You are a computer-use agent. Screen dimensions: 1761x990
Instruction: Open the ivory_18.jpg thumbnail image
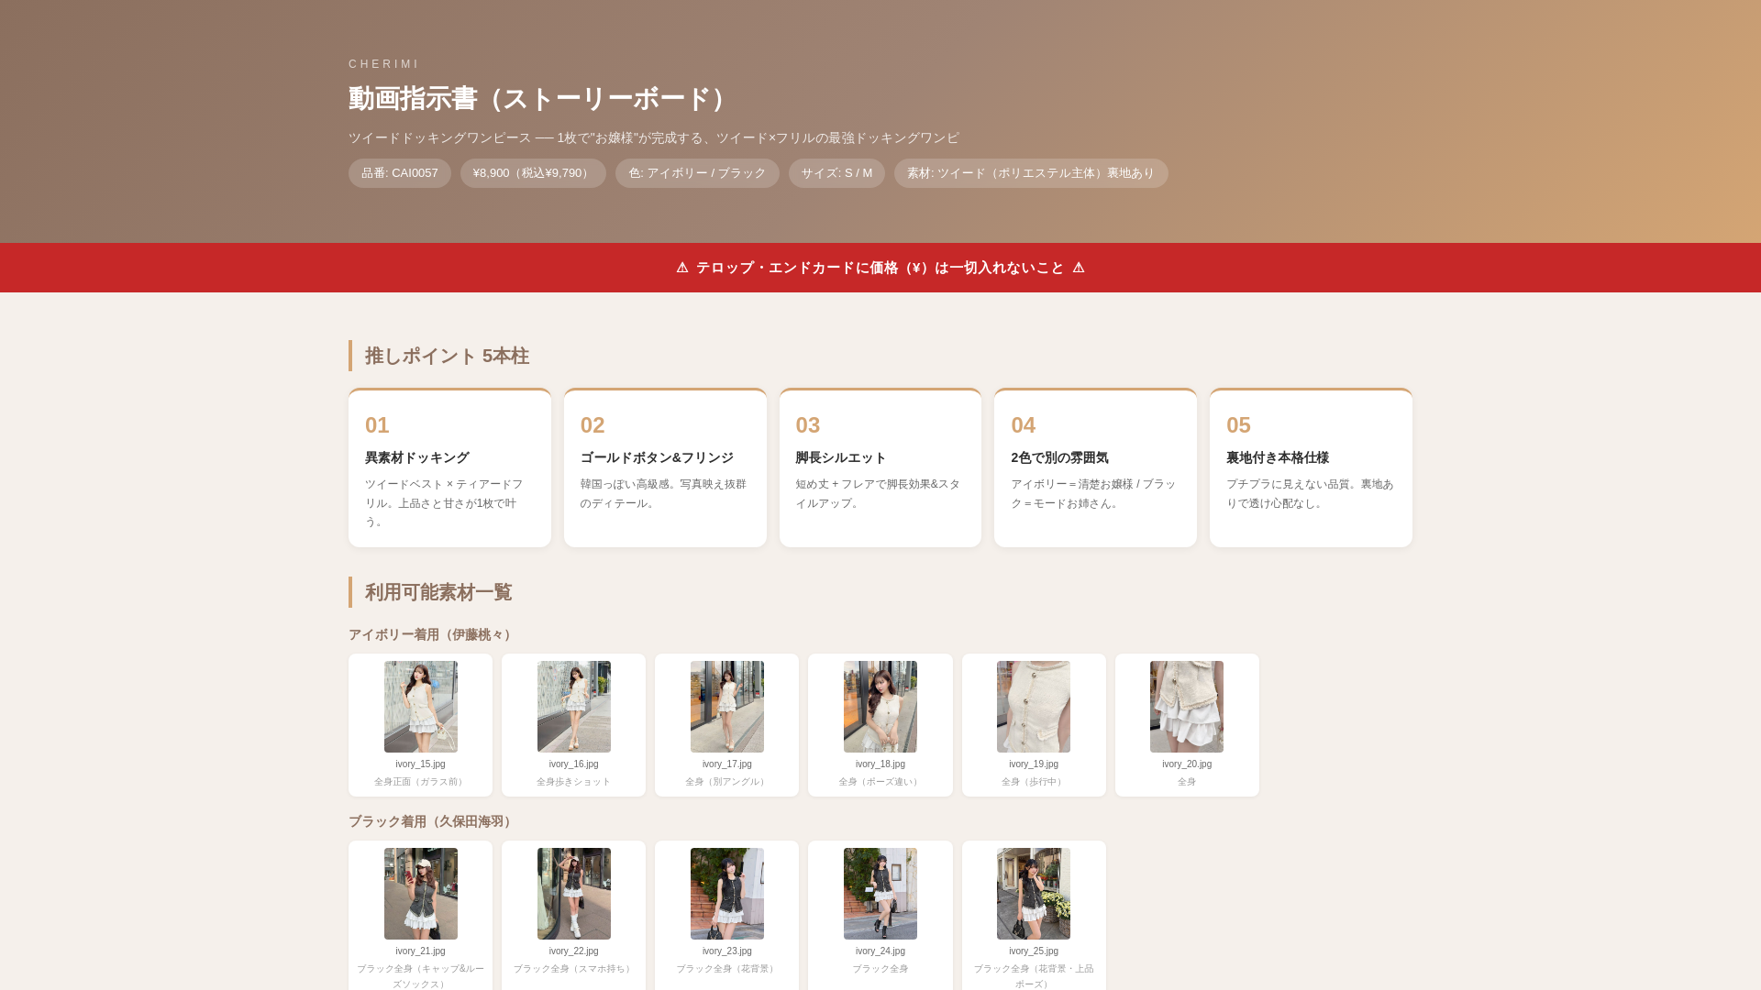click(x=880, y=707)
